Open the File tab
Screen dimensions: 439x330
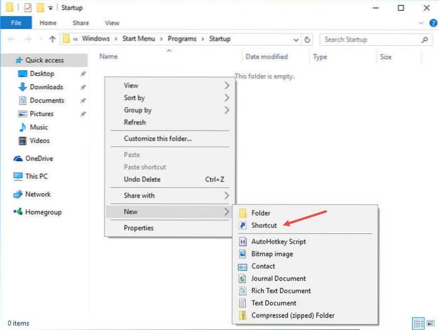pos(16,23)
